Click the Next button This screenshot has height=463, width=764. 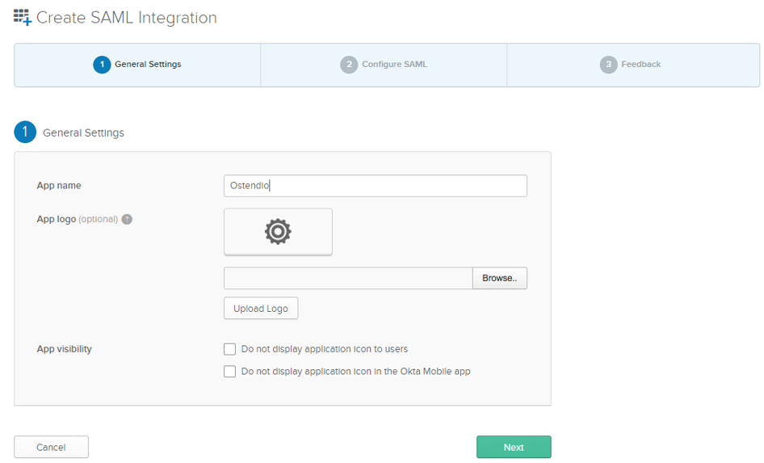pos(514,447)
